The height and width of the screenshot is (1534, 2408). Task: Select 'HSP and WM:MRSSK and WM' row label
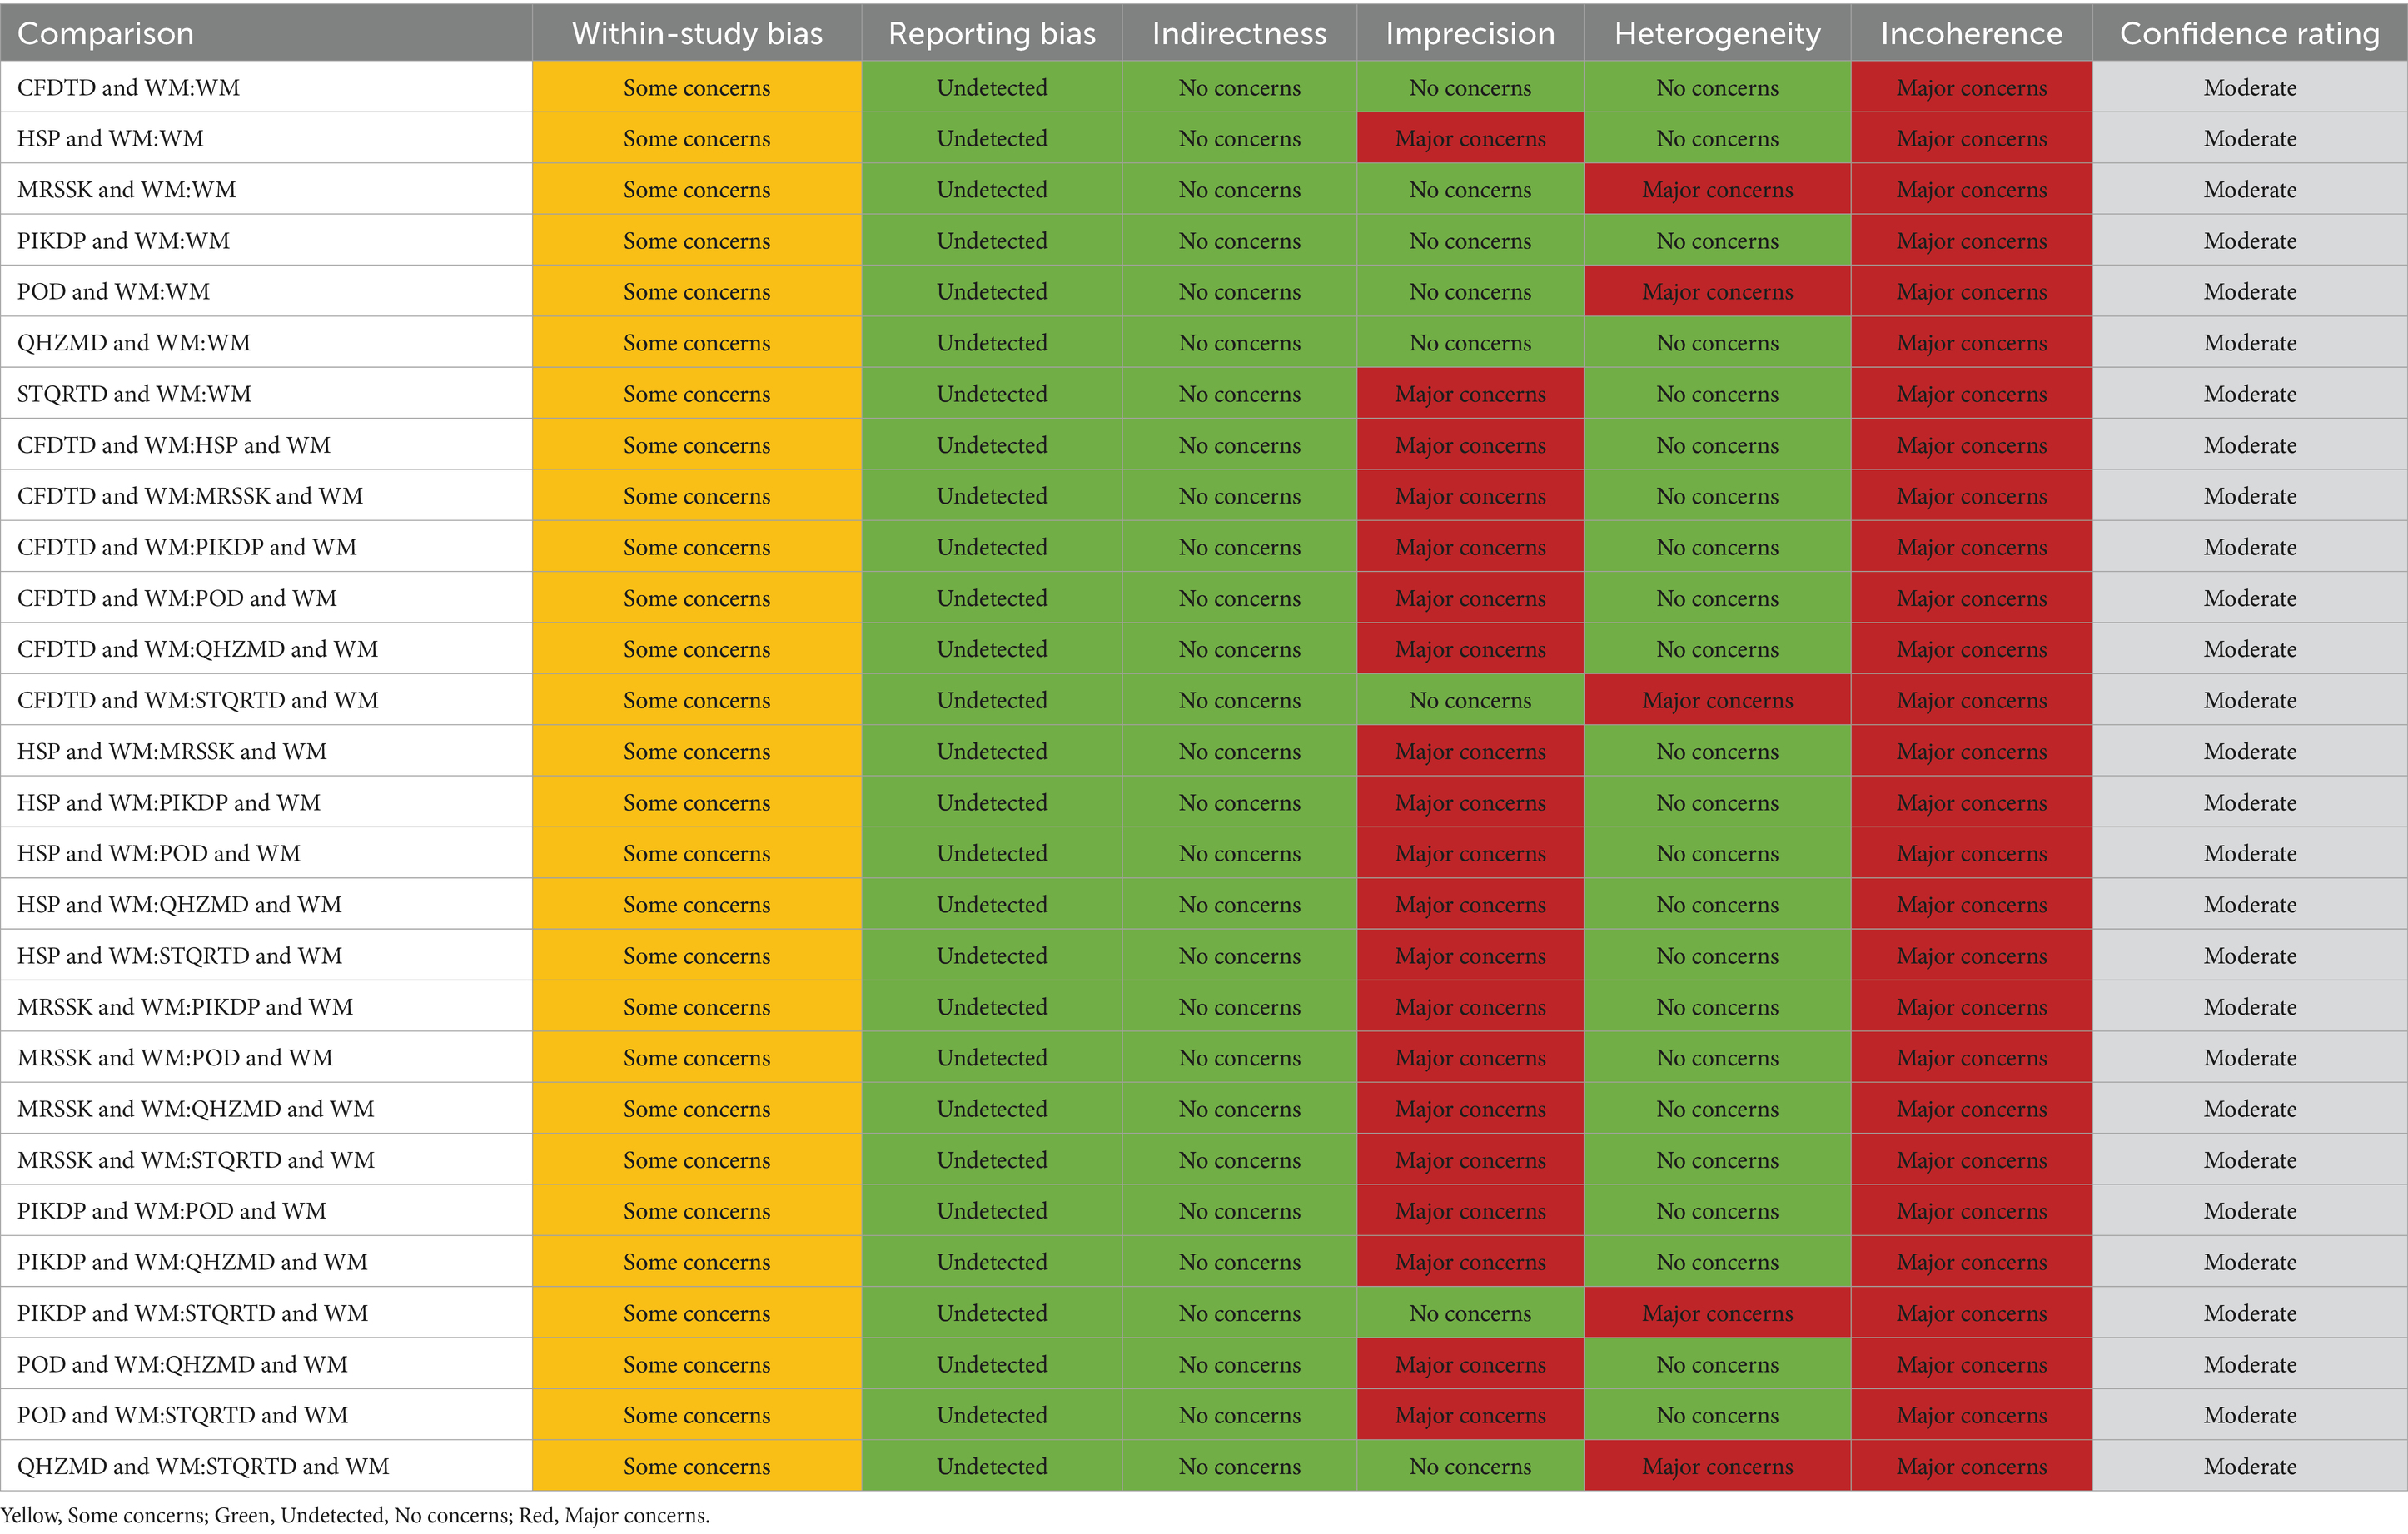[x=172, y=752]
